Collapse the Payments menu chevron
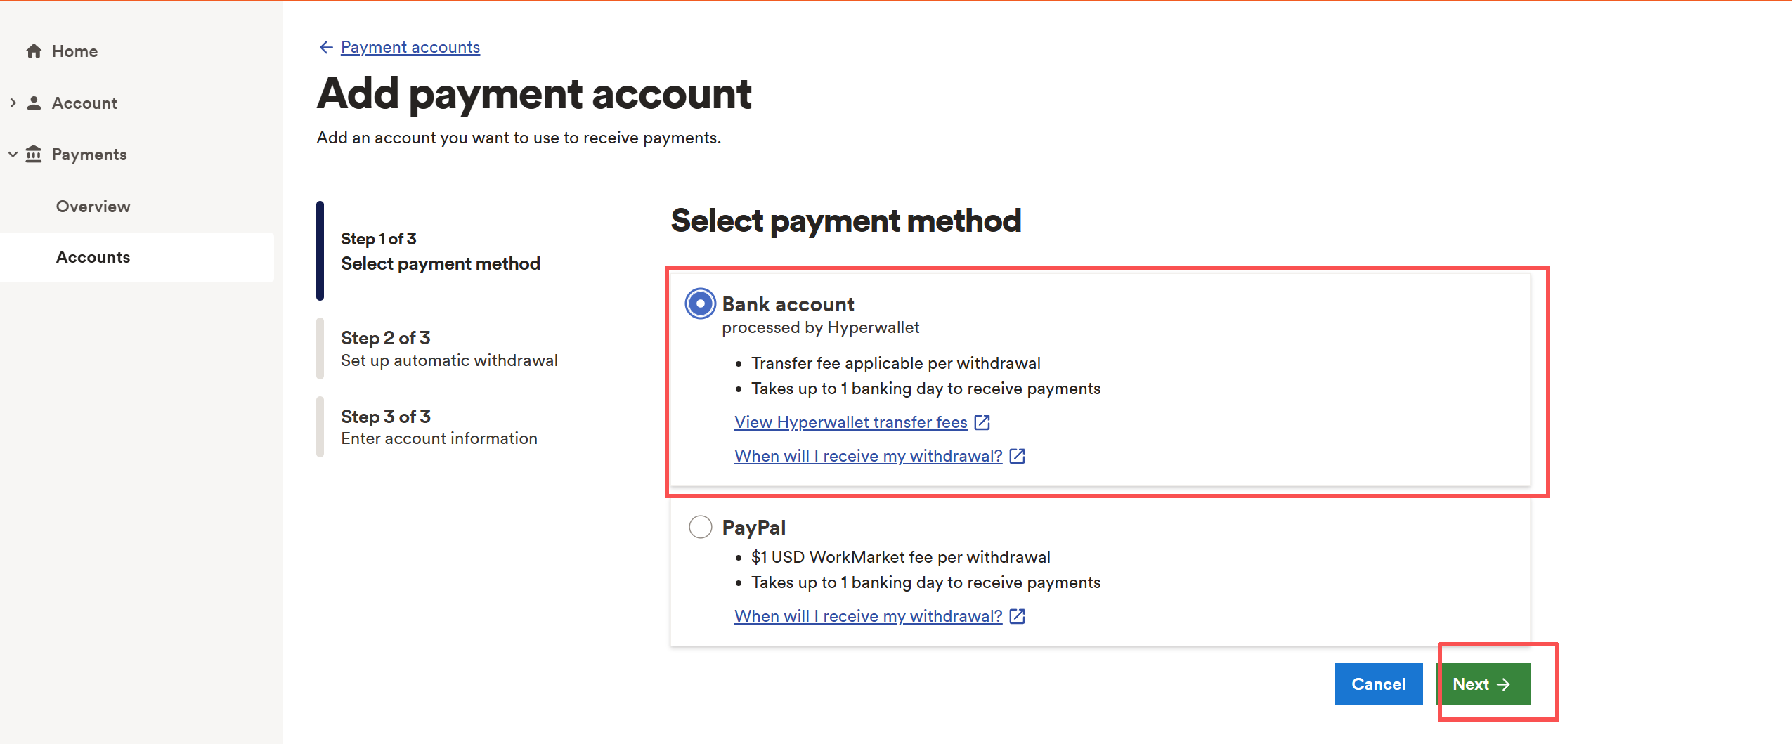This screenshot has height=744, width=1792. 13,154
